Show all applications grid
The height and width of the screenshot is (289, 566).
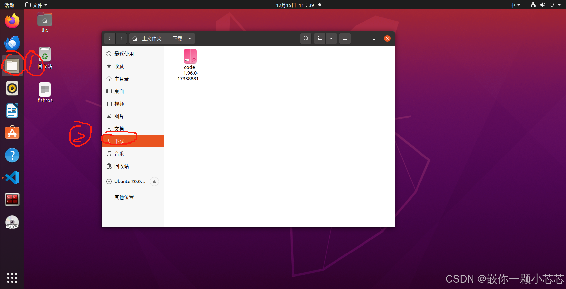point(12,278)
